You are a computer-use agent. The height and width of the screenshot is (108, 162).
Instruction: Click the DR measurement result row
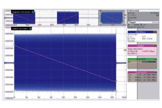[142, 62]
